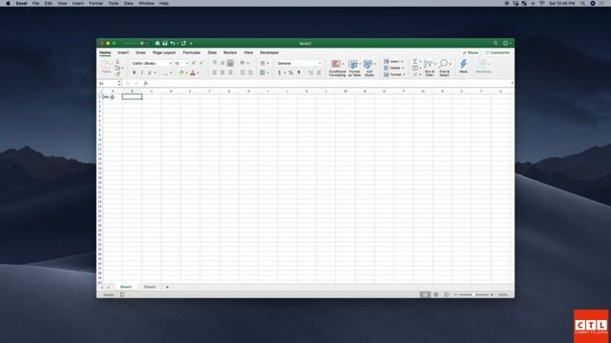Expand the Insert cells dropdown
Image resolution: width=611 pixels, height=343 pixels.
[402, 61]
